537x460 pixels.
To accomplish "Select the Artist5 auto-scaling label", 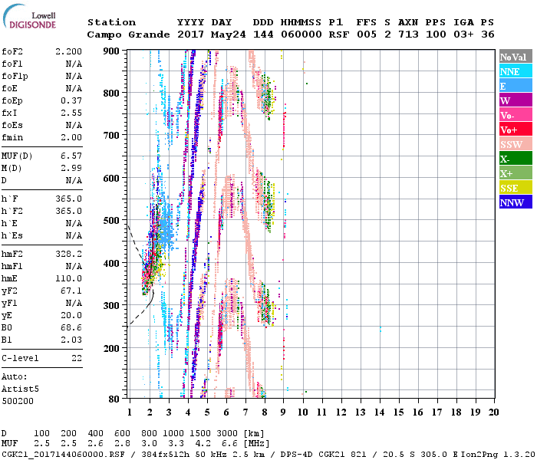I will [18, 389].
